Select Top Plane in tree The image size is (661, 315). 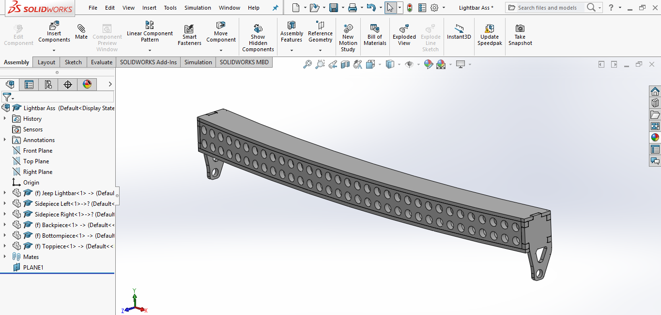click(x=36, y=161)
